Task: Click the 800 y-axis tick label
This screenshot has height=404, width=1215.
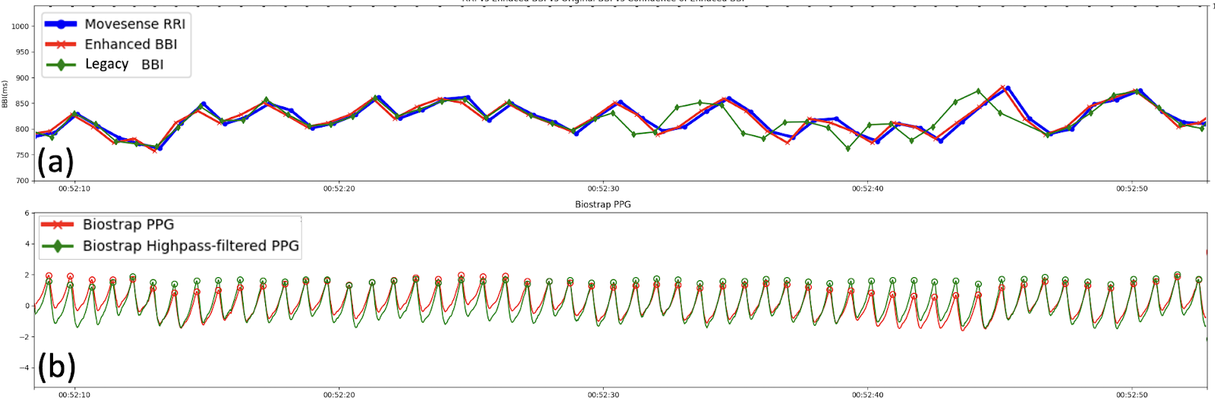Action: pos(22,130)
